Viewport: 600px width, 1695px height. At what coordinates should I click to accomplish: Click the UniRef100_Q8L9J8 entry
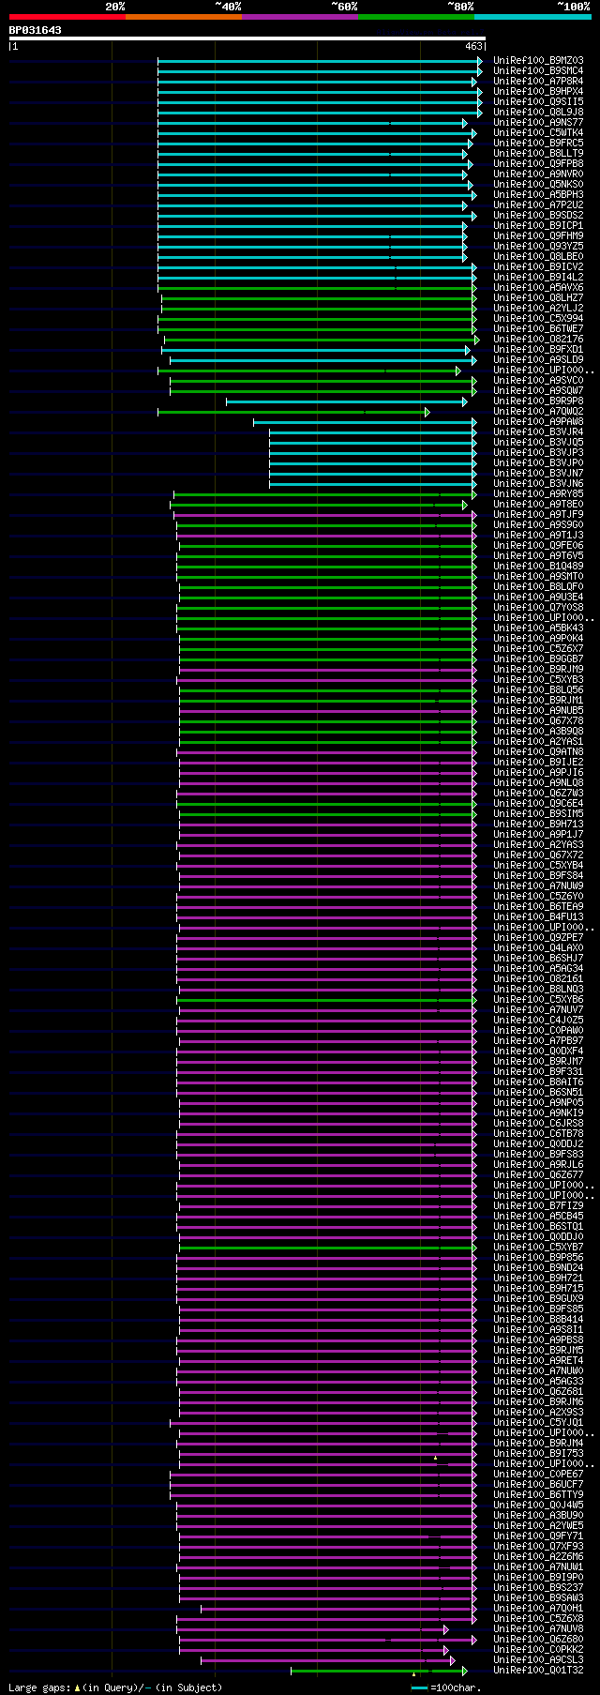click(x=538, y=112)
